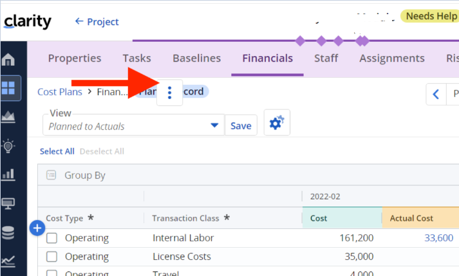Viewport: 459px width, 276px height.
Task: Click the blue plus add-row button
Action: (37, 227)
